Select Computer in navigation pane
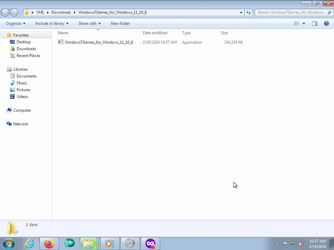 pyautogui.click(x=22, y=110)
